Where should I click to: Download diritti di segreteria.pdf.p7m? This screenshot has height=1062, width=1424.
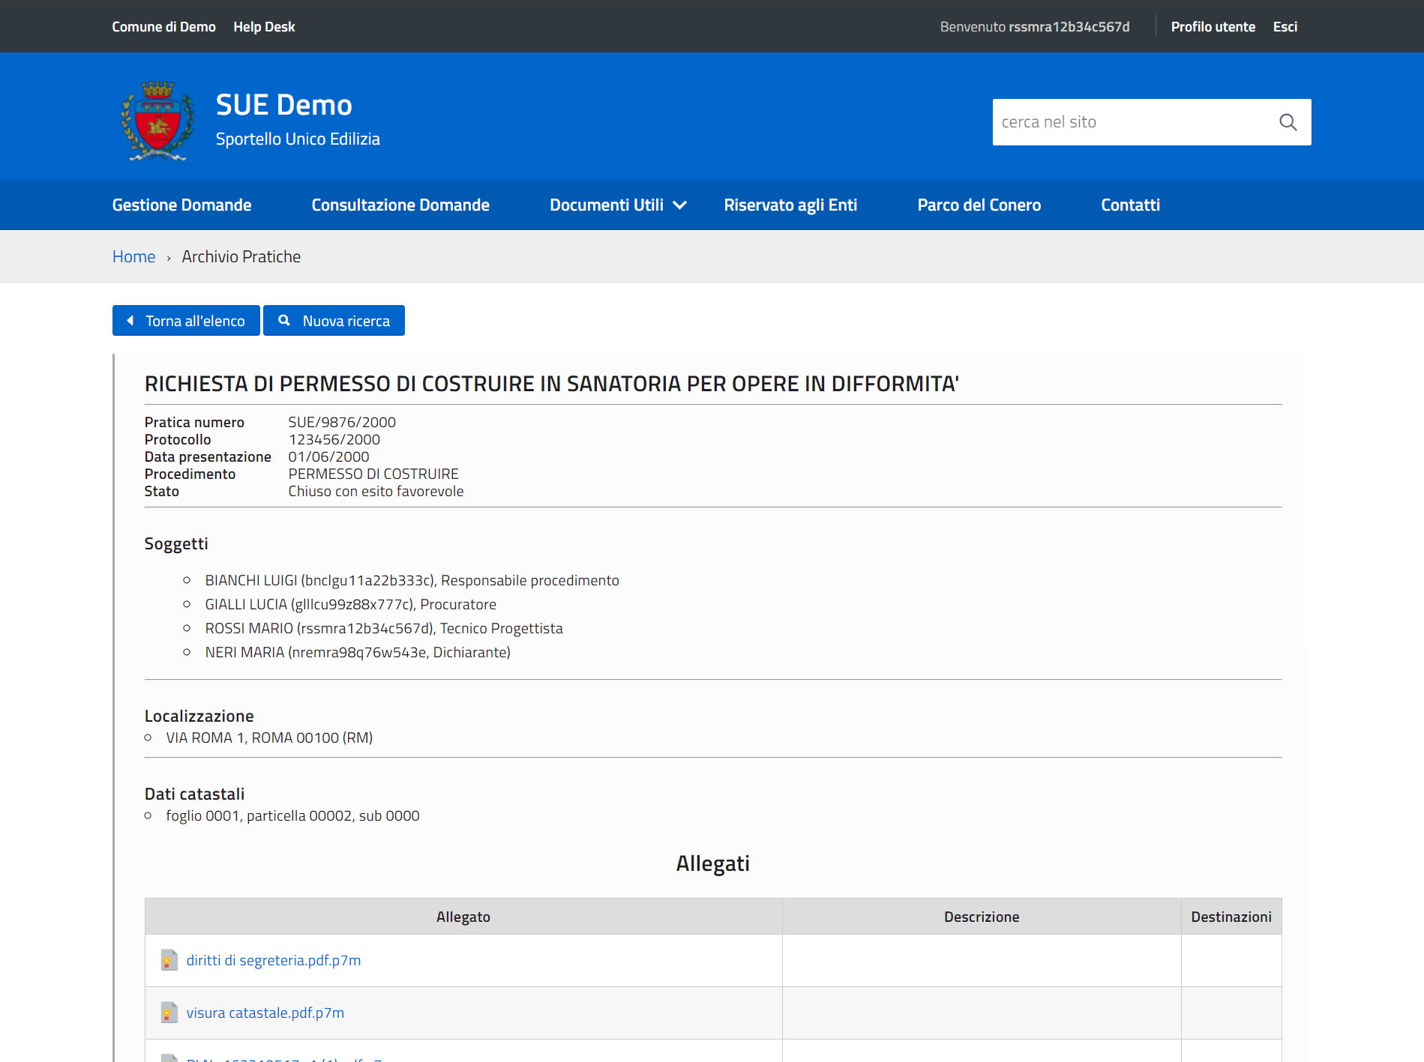coord(274,960)
